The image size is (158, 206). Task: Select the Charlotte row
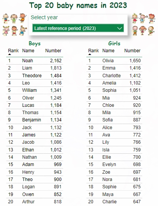tap(114, 76)
